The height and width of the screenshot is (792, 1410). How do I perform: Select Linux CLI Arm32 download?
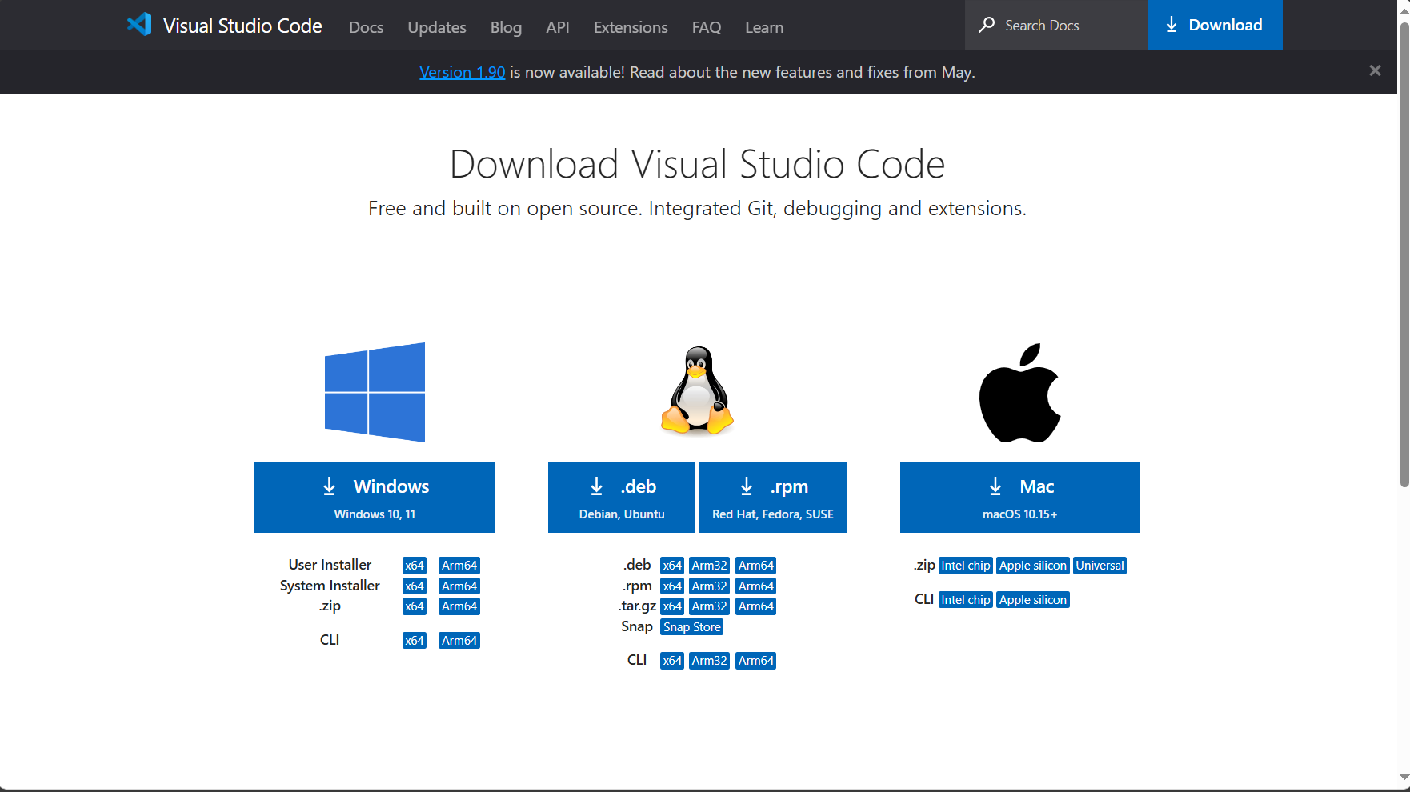[710, 661]
